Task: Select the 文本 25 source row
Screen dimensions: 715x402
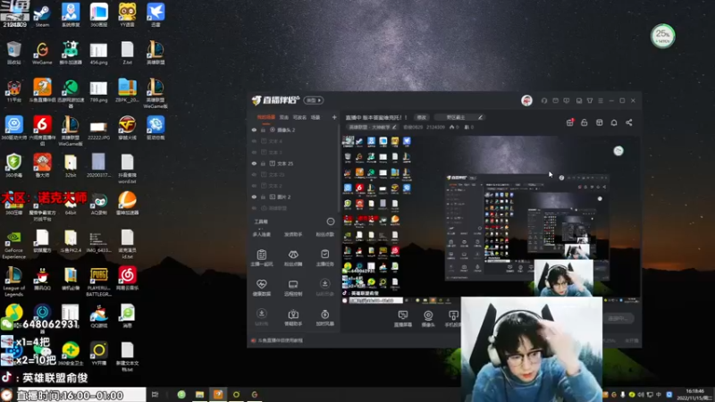Action: coord(294,163)
